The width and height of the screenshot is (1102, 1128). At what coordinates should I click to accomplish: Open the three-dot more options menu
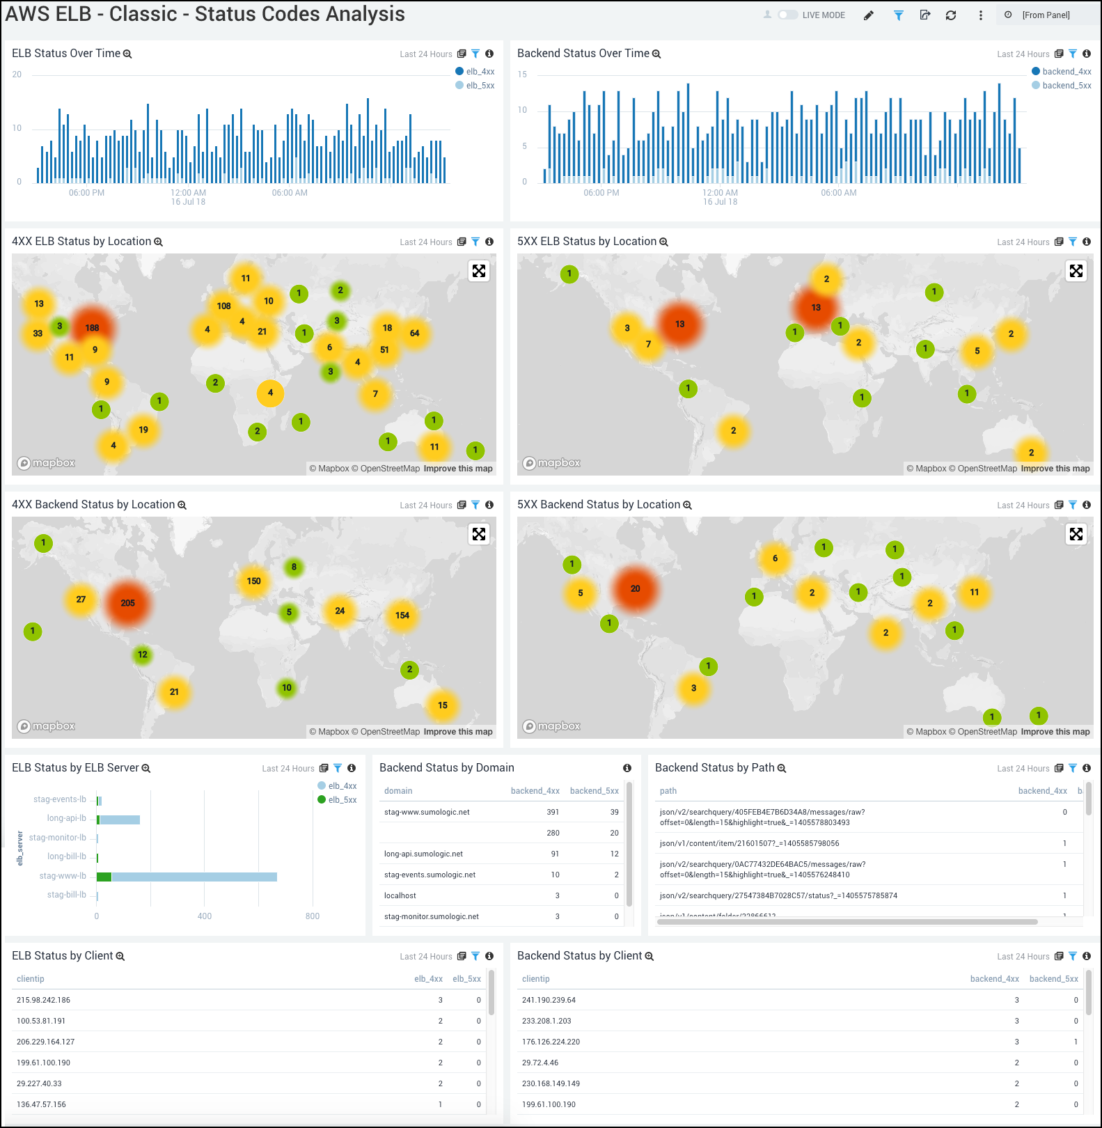981,15
